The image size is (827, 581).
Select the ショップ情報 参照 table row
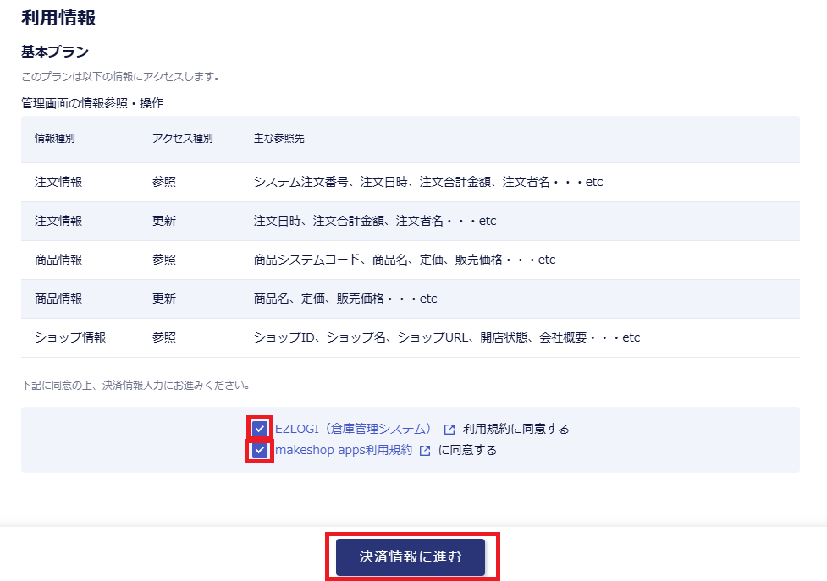[410, 337]
